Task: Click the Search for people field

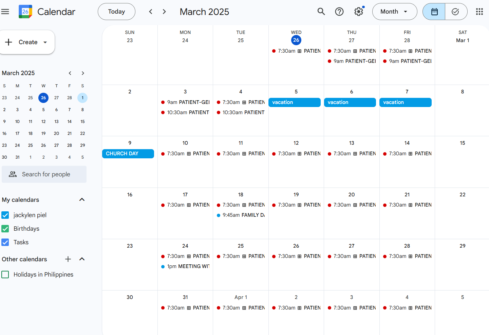Action: tap(44, 174)
